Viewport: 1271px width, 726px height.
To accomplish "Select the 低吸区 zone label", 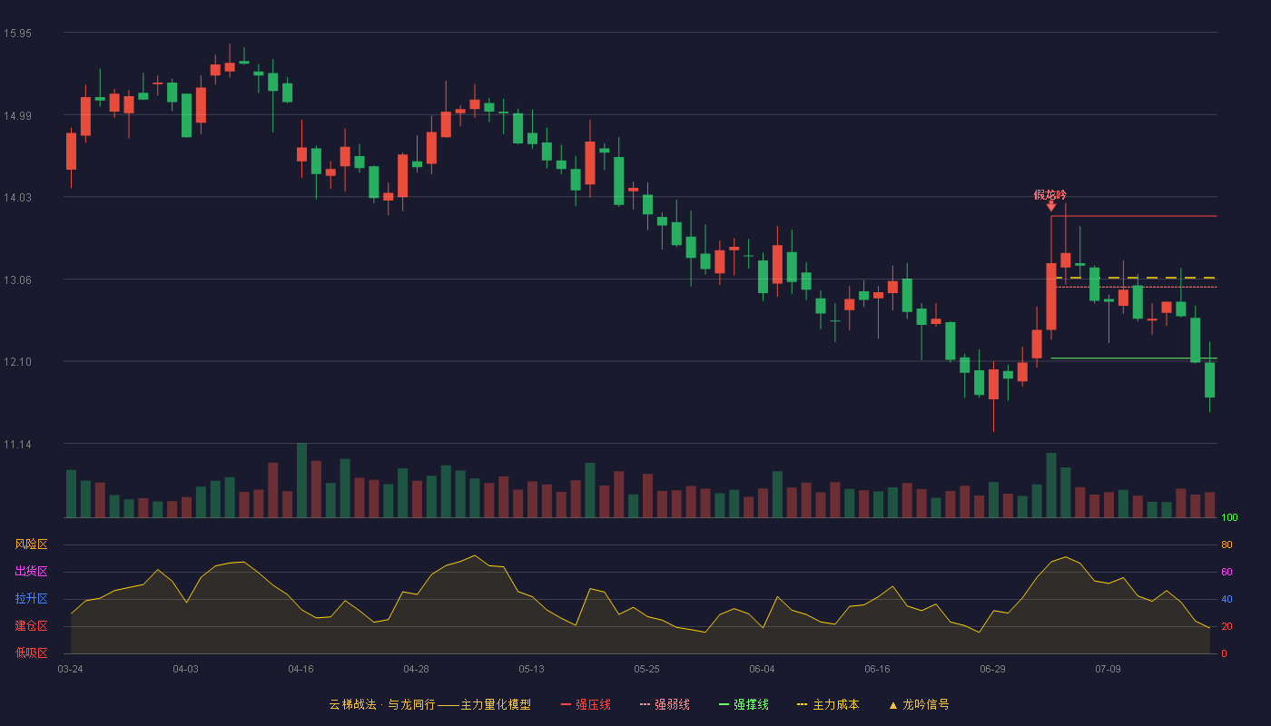I will [x=31, y=652].
